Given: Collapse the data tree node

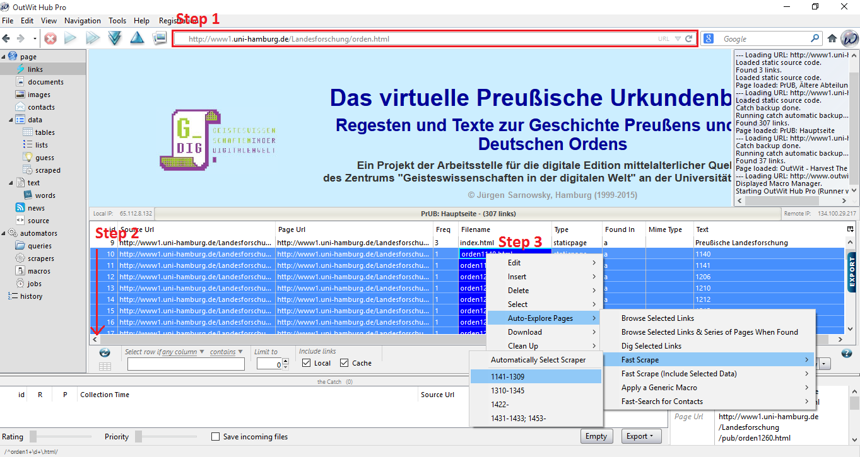Looking at the screenshot, I should tap(11, 120).
